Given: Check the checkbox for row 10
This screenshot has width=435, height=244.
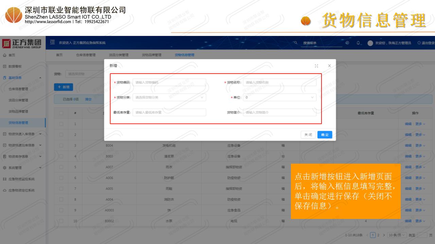Looking at the screenshot, I should [x=61, y=221].
